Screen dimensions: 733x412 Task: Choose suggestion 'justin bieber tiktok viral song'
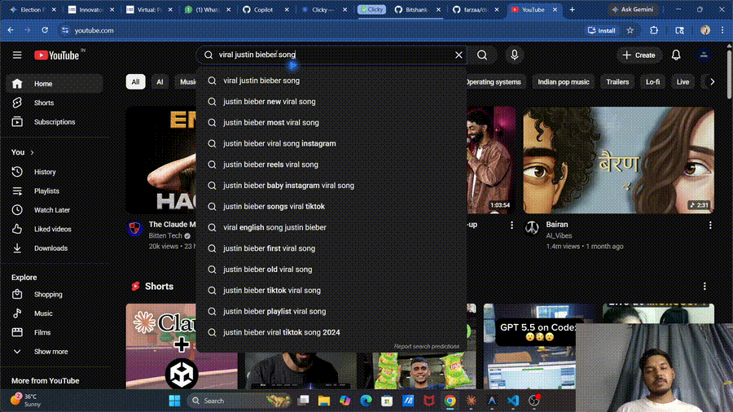[x=331, y=291]
